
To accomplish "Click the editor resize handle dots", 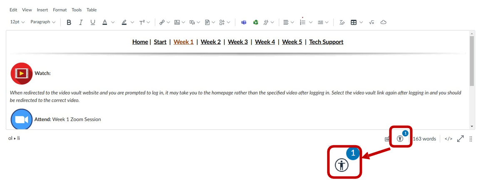I will 471,139.
